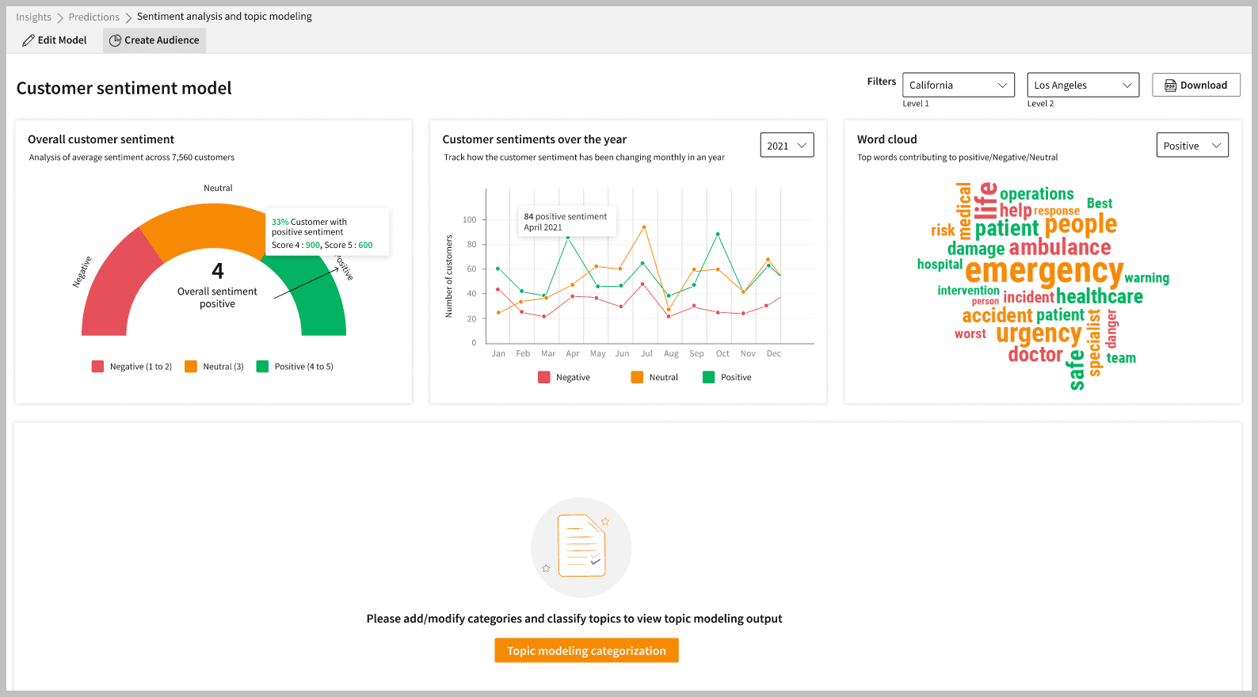
Task: Click the word 'accident' in word cloud
Action: [x=997, y=315]
